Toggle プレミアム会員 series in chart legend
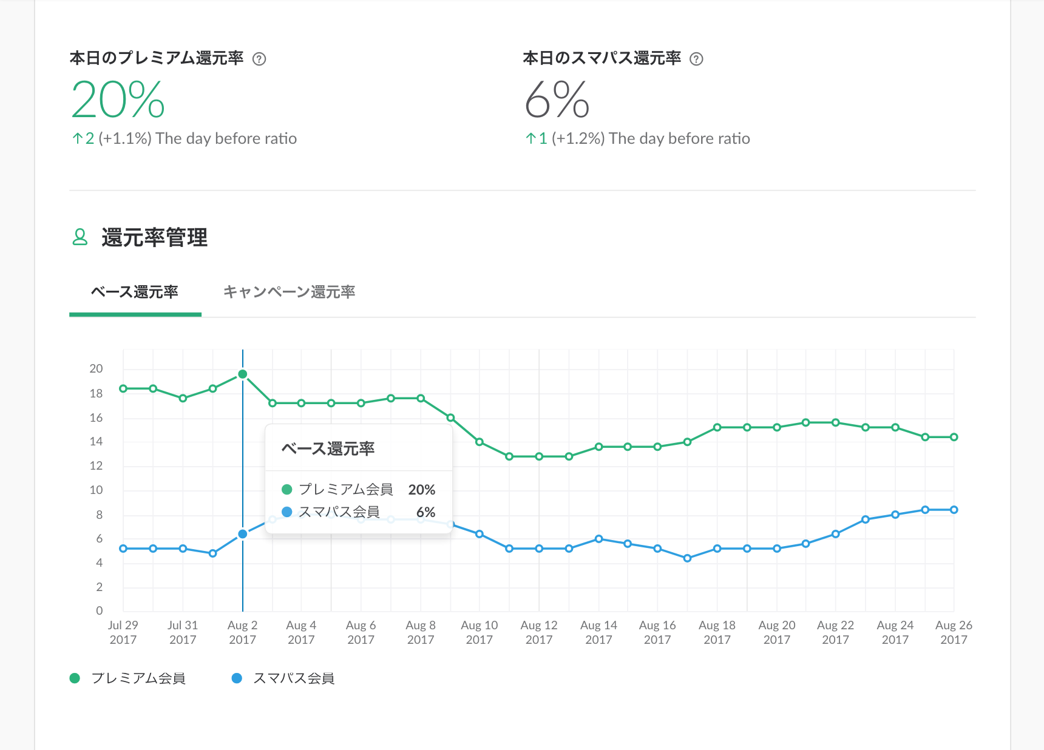The image size is (1044, 750). point(138,678)
